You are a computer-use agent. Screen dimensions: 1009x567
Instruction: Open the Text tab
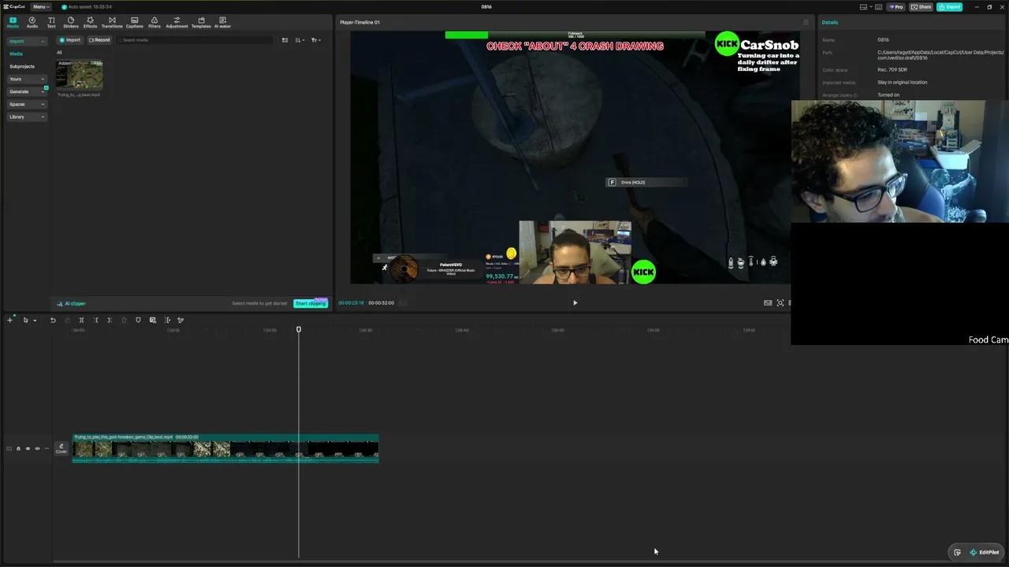click(51, 22)
